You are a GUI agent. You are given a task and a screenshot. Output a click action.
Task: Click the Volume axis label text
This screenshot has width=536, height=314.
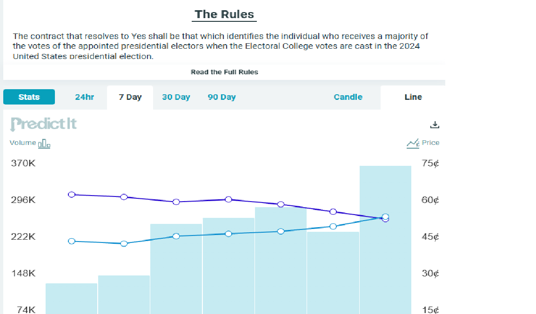pyautogui.click(x=23, y=143)
